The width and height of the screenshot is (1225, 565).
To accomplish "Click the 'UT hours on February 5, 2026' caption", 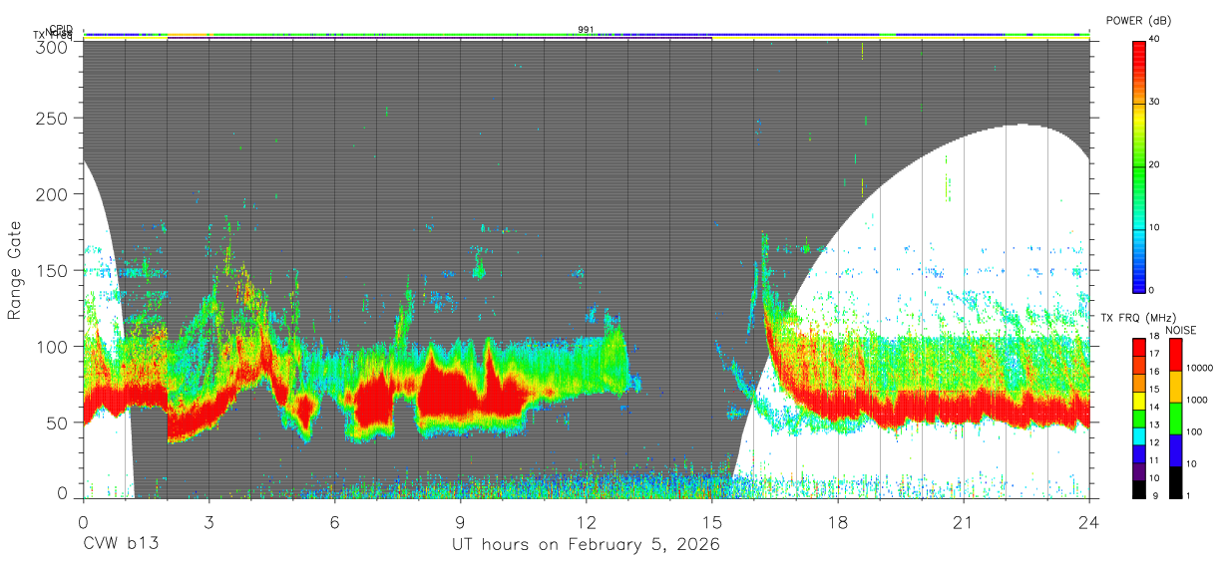I will (587, 545).
